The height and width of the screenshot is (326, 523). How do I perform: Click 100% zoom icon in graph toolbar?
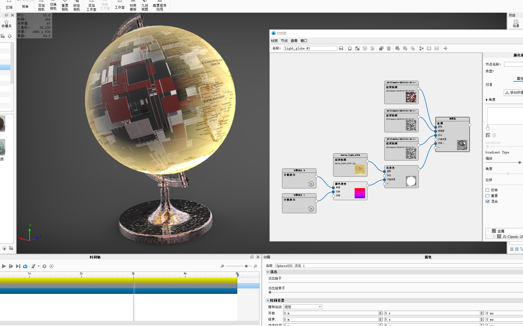(x=436, y=48)
